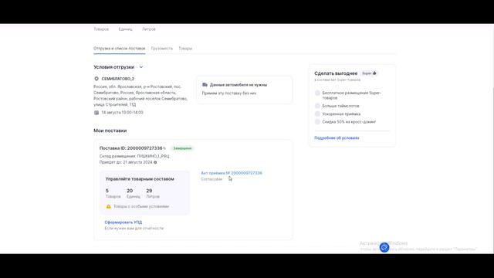
Task: Click the 29 Литров count
Action: 153,193
